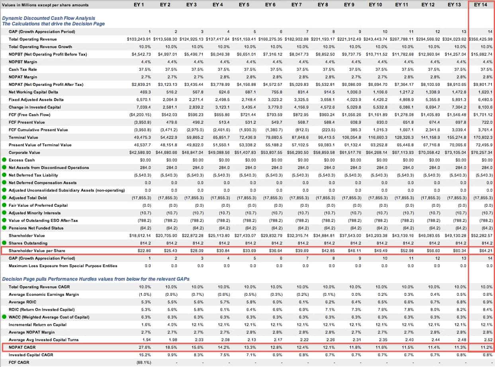Click the Shareholder Value per Share row label
Image resolution: width=495 pixels, height=367 pixels.
(x=37, y=250)
